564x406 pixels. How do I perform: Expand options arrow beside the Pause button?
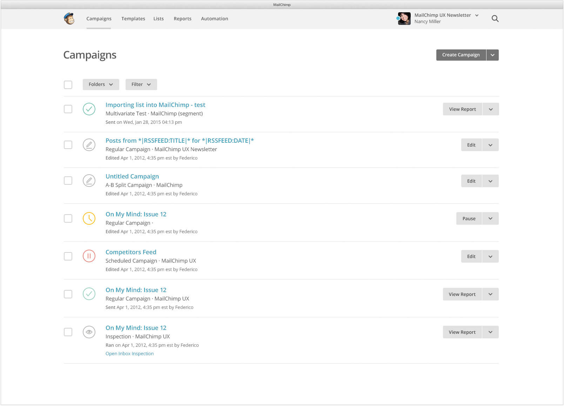[490, 218]
